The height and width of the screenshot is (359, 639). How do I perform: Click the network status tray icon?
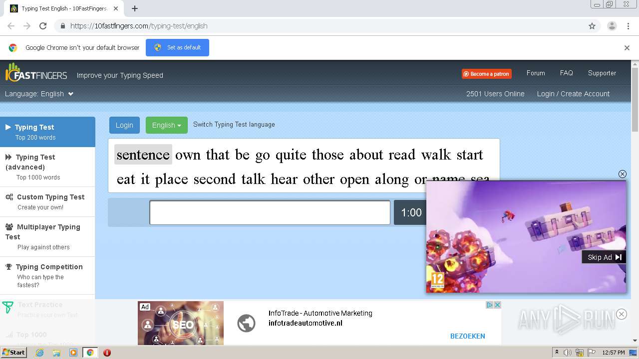click(x=580, y=353)
